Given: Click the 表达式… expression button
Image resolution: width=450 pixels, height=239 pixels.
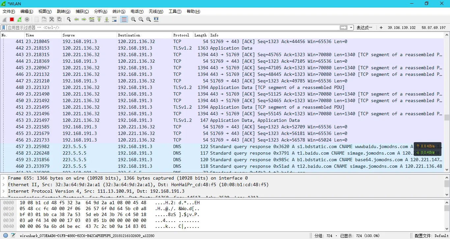Looking at the screenshot, I should [x=364, y=28].
